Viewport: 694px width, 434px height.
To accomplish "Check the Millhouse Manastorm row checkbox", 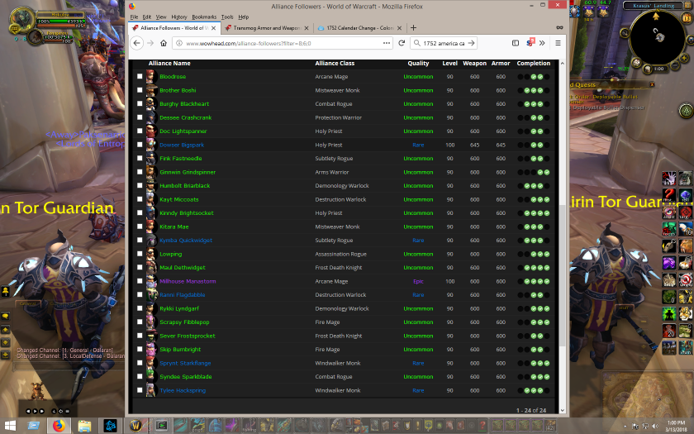I will pyautogui.click(x=140, y=281).
